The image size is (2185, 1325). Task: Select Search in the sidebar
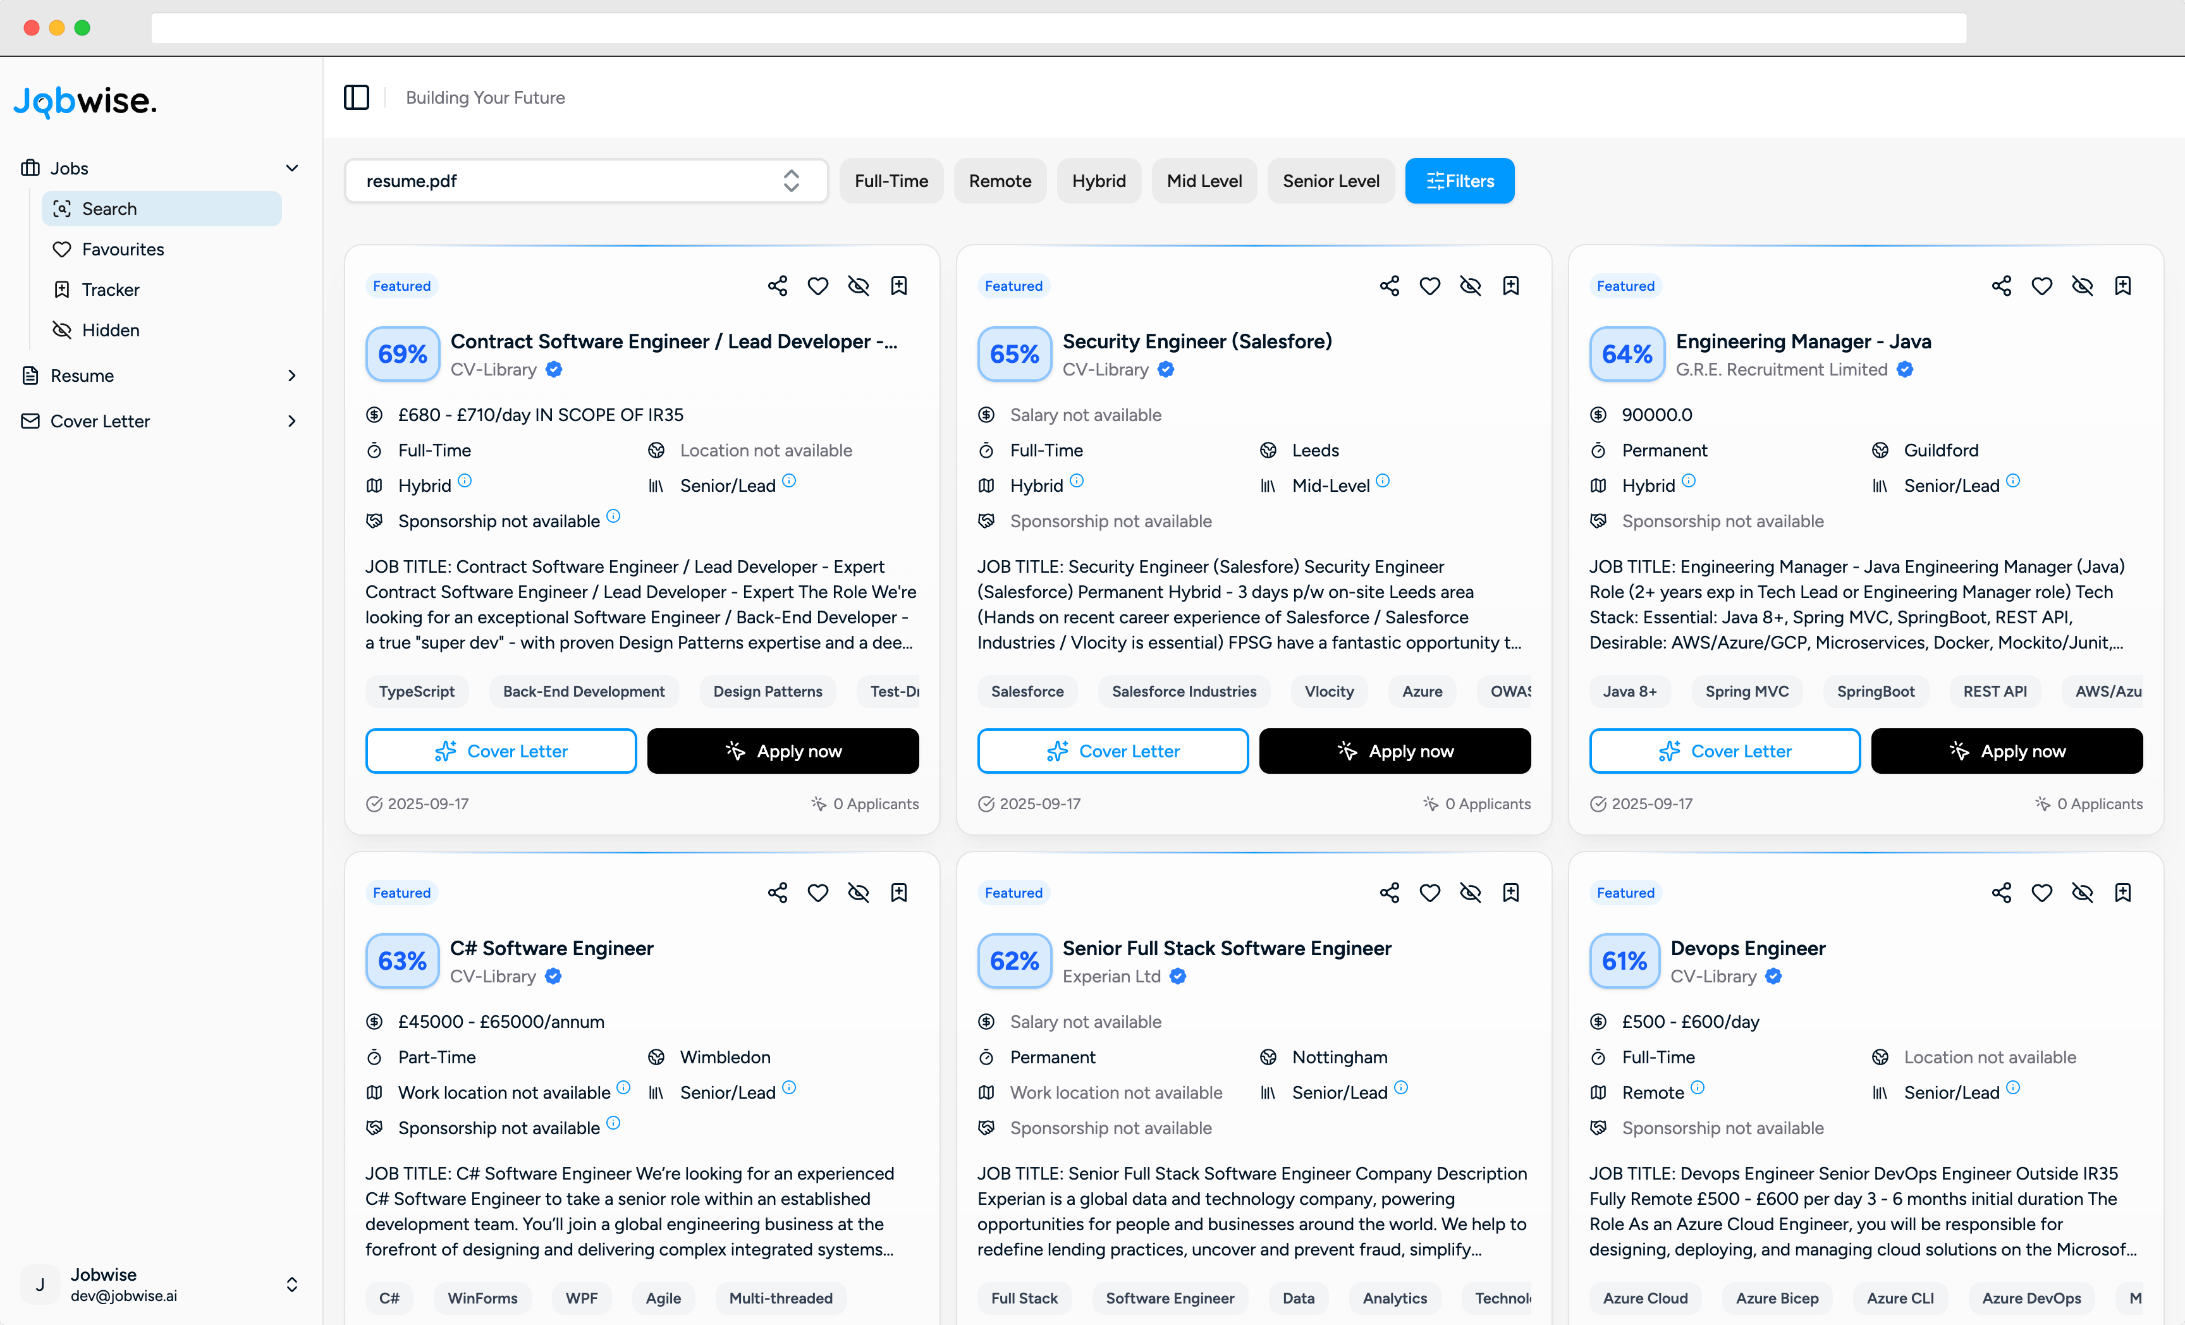click(x=161, y=209)
